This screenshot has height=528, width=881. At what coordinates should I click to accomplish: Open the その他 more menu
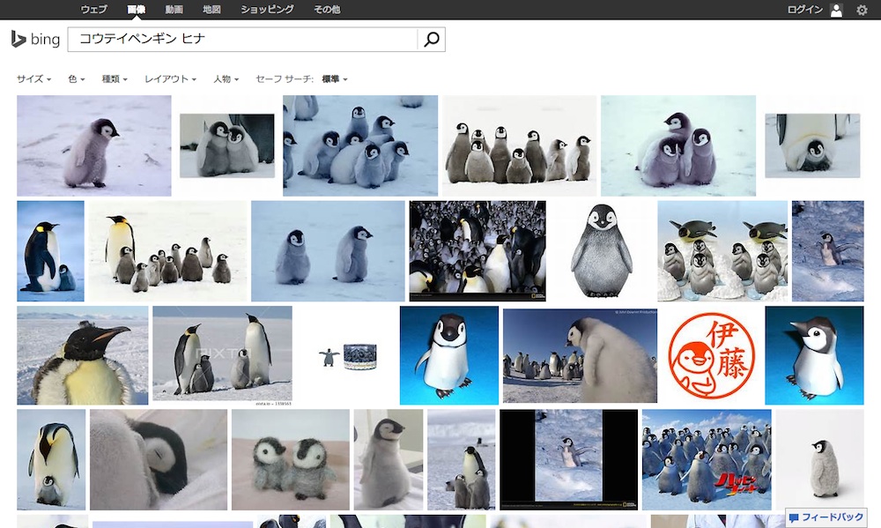pos(327,10)
